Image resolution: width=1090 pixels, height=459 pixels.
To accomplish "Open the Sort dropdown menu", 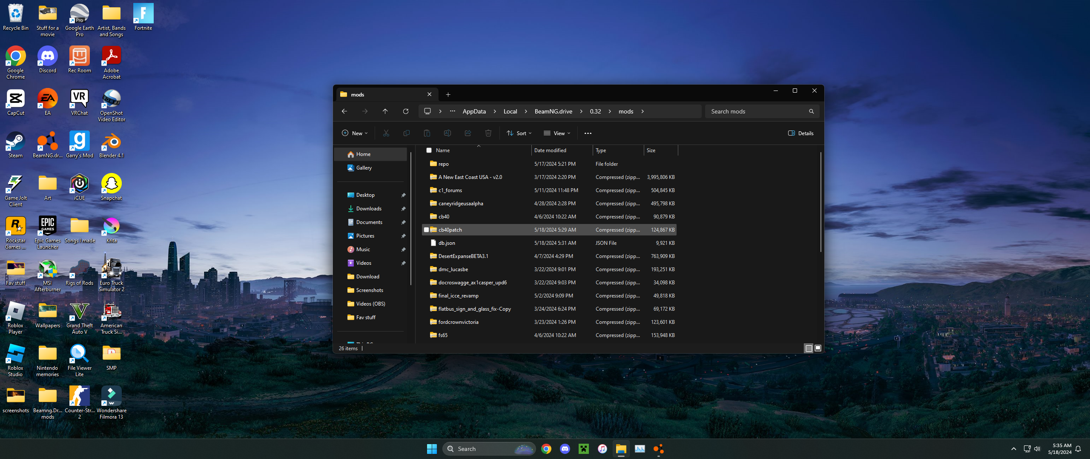I will [519, 133].
